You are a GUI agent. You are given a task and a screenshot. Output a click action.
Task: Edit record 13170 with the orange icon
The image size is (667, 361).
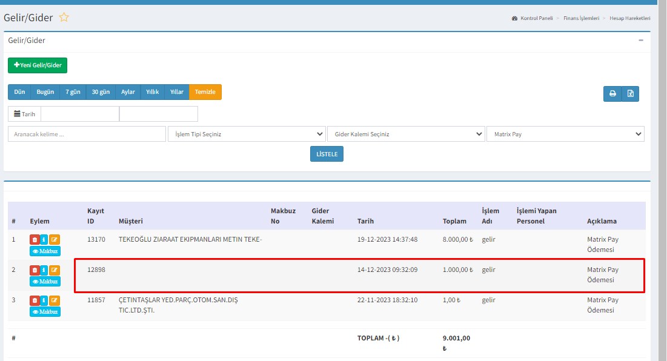click(55, 240)
